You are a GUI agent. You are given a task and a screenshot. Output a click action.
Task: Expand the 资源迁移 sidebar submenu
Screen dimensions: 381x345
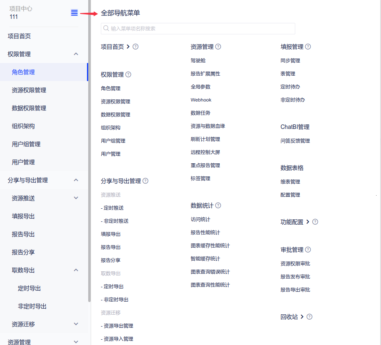pyautogui.click(x=76, y=324)
